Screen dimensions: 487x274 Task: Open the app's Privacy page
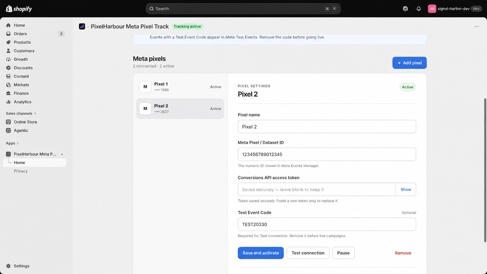(x=35, y=171)
